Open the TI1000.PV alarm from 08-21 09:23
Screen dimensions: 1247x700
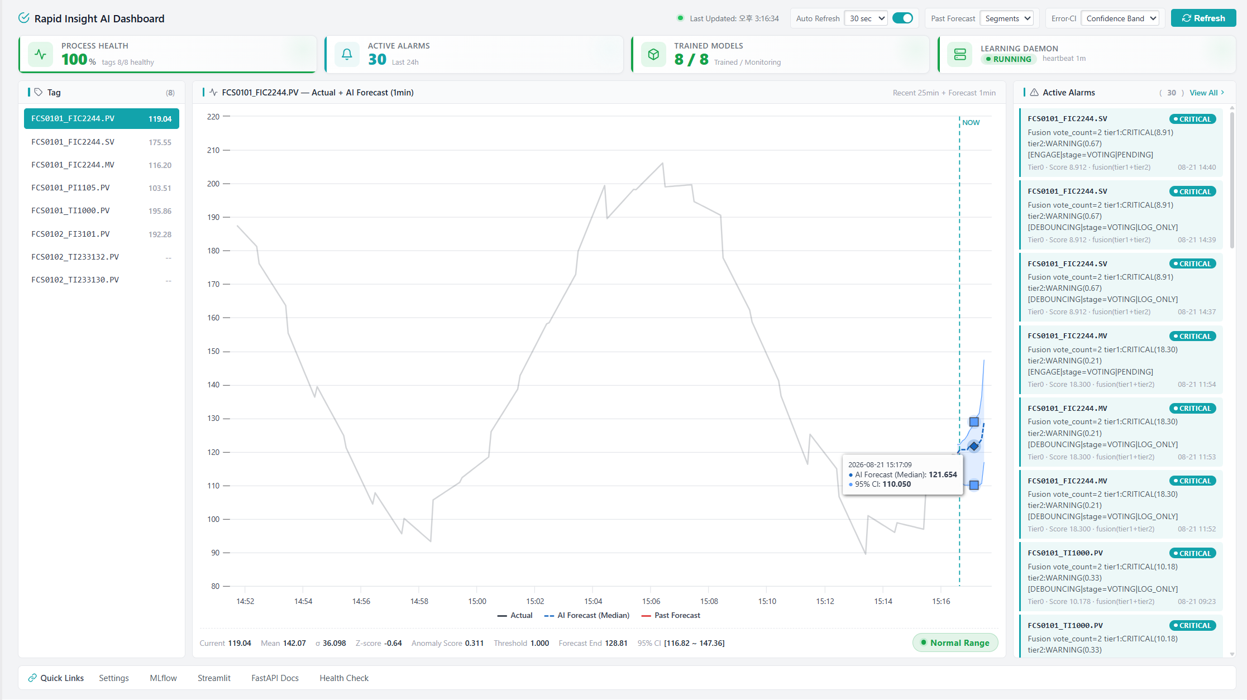point(1121,577)
